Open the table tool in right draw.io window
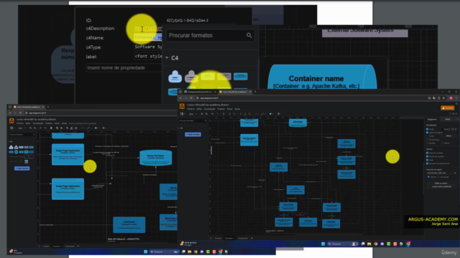 tap(280, 114)
